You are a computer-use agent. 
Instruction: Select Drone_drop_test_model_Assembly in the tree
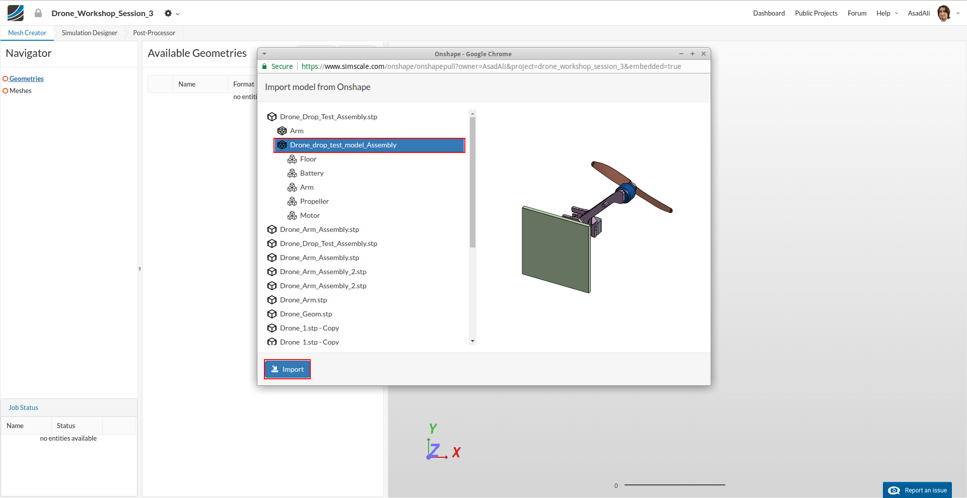tap(369, 145)
